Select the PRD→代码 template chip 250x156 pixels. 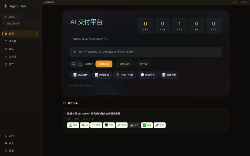coord(125,75)
